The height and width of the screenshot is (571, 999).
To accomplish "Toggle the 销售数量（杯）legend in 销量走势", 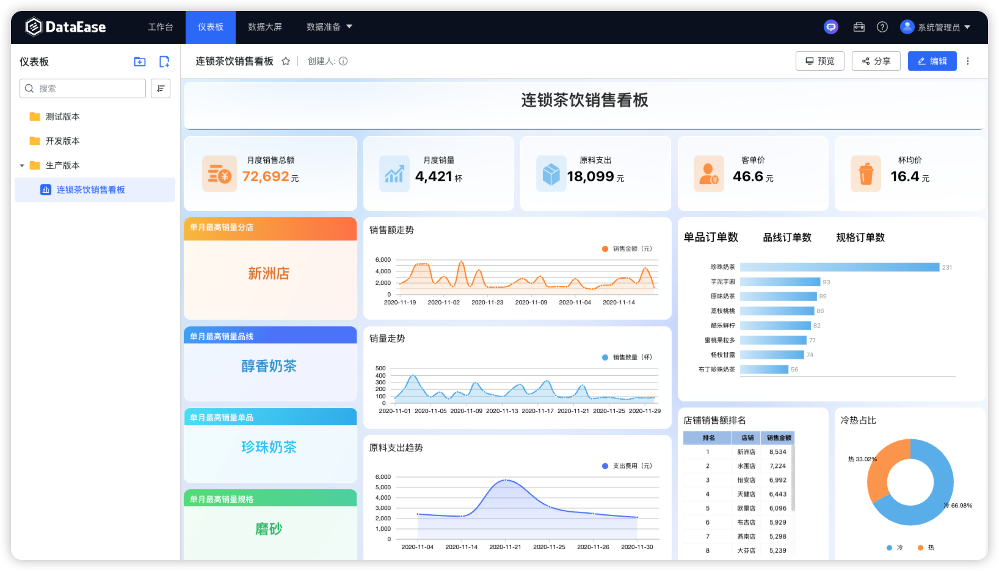I will (625, 357).
